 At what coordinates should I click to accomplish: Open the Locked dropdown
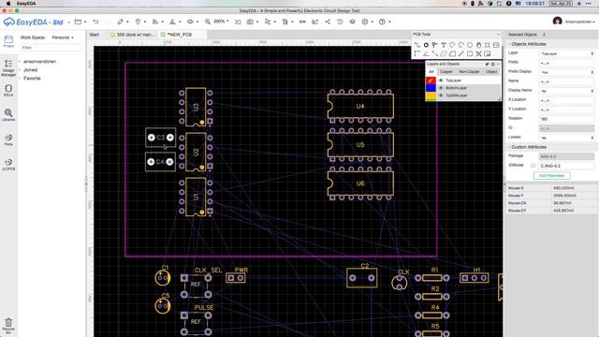point(567,138)
